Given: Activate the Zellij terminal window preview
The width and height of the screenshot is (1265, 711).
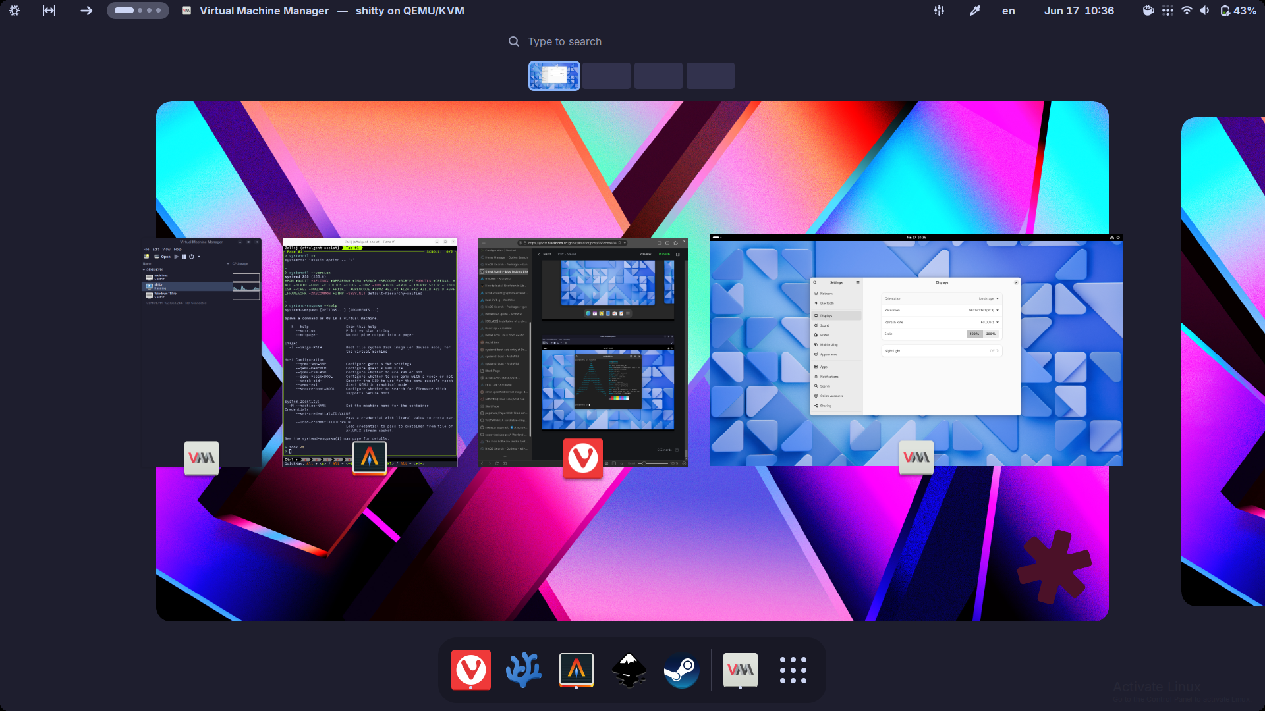Looking at the screenshot, I should (370, 352).
